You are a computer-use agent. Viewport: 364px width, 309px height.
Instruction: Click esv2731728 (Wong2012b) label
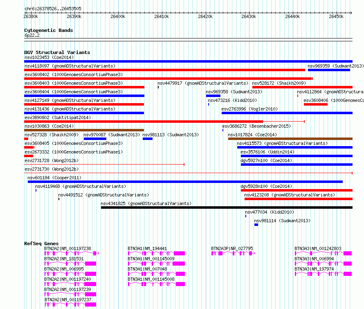tap(52, 160)
